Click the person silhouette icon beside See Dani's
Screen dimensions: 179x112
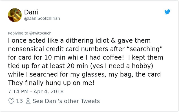28,101
